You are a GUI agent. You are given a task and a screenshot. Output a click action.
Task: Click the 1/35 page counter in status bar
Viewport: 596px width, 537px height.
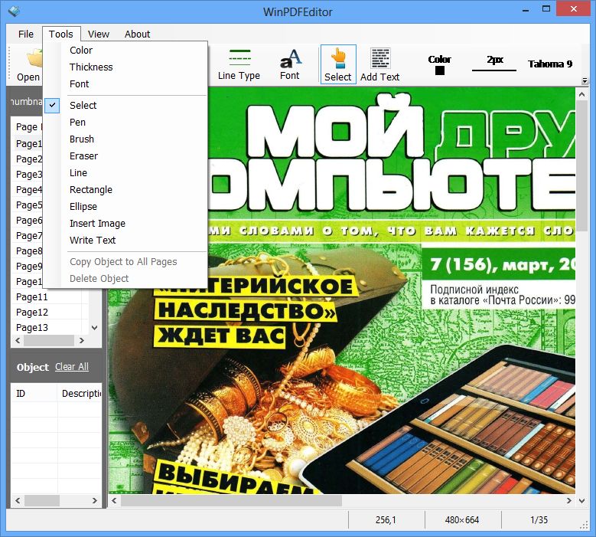[539, 519]
